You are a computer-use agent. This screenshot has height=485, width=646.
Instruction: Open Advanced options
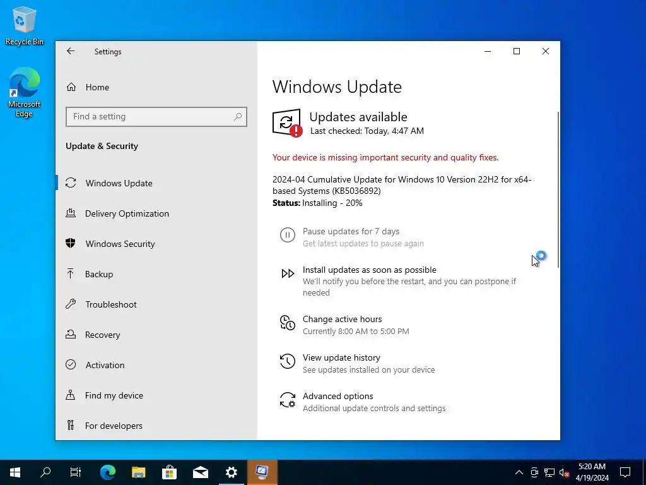(x=338, y=397)
